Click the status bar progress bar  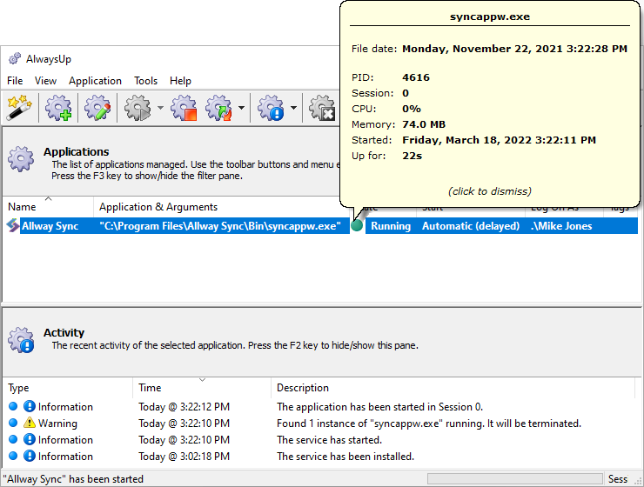[x=515, y=479]
